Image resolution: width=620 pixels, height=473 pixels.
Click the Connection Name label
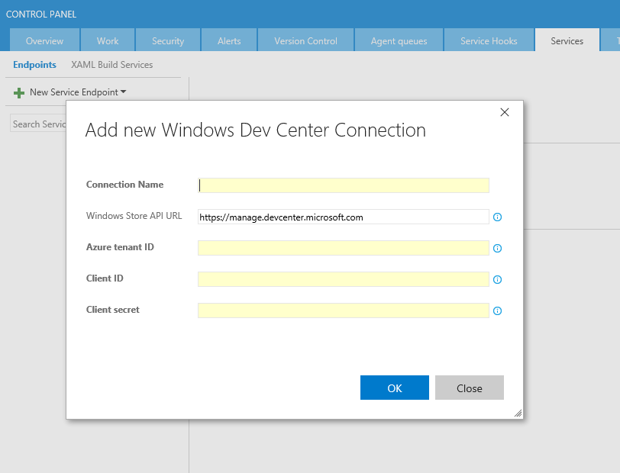(x=124, y=185)
